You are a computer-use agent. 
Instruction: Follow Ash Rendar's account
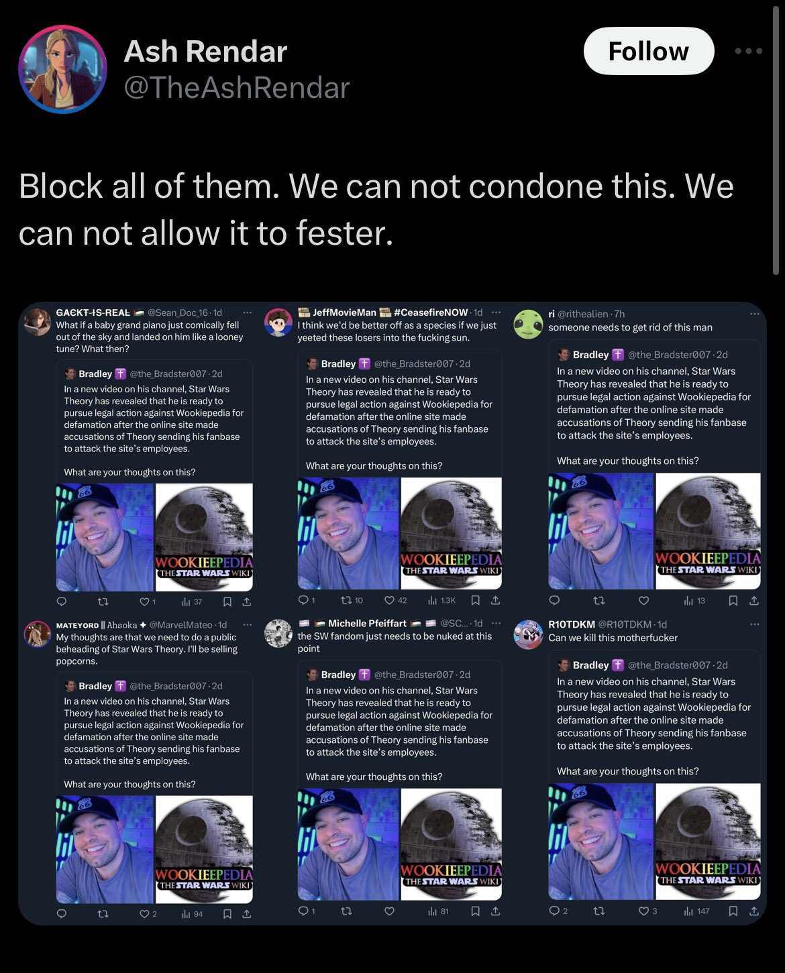pyautogui.click(x=649, y=51)
